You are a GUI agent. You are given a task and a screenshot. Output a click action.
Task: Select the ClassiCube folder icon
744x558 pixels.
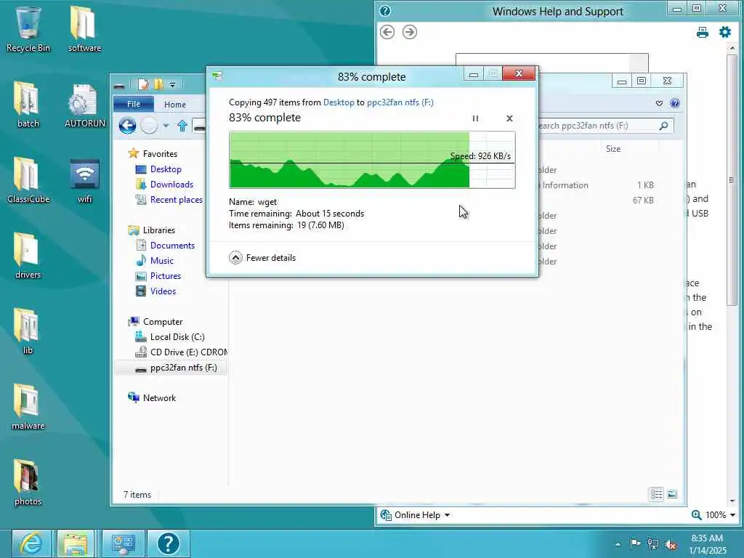[28, 180]
